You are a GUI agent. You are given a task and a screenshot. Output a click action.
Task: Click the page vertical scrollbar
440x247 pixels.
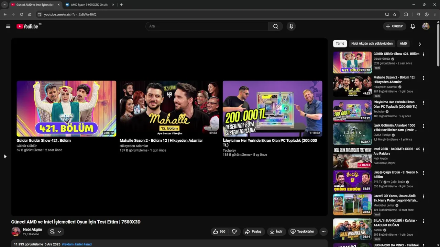pyautogui.click(x=438, y=45)
